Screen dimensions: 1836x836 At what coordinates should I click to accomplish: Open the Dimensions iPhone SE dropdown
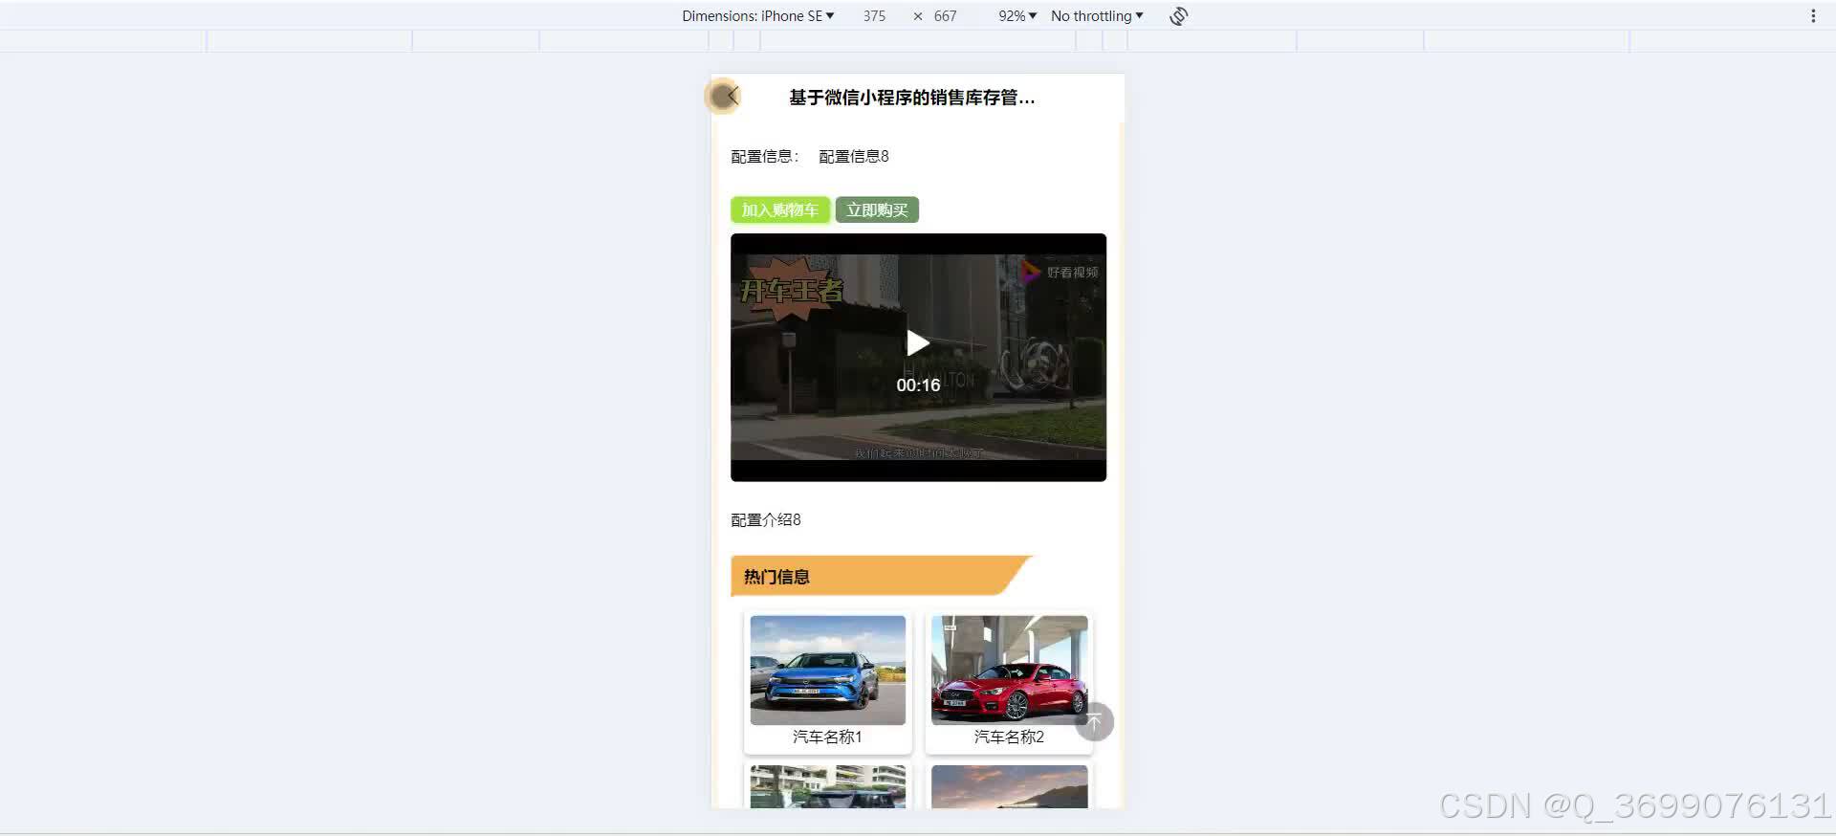tap(757, 16)
